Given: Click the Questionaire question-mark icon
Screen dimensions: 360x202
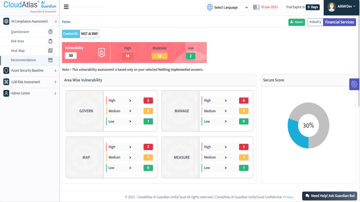Looking at the screenshot, I should (x=50, y=32).
